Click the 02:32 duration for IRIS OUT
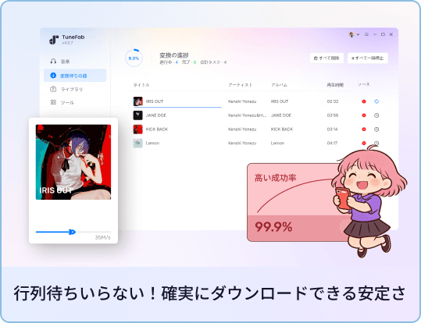 [x=333, y=101]
